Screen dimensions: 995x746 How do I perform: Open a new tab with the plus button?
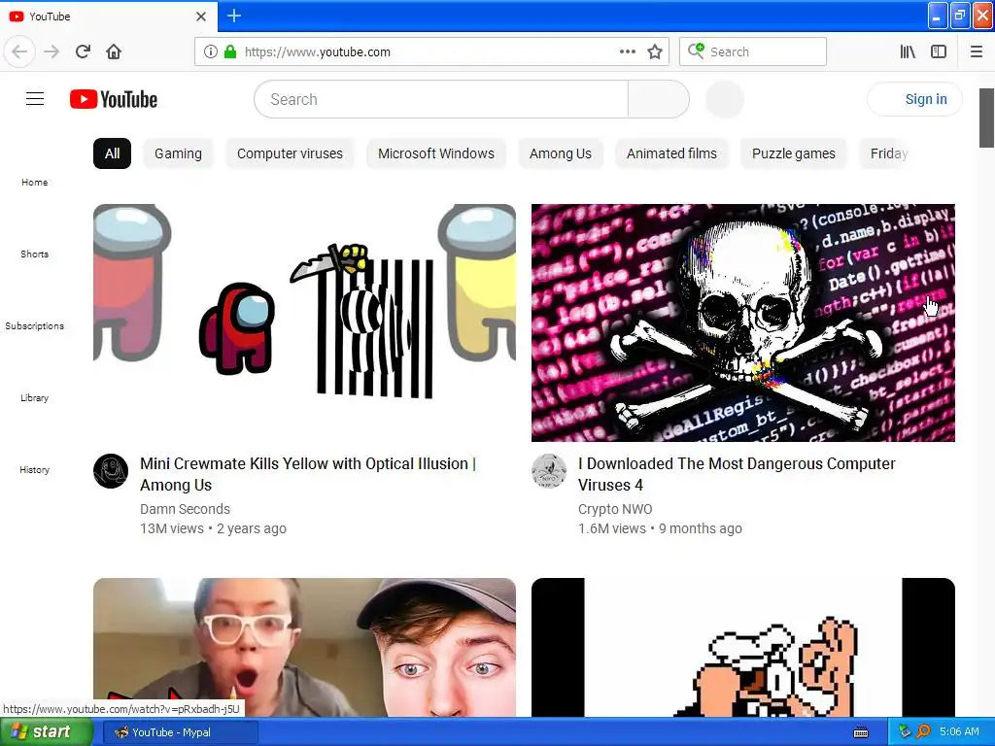234,16
